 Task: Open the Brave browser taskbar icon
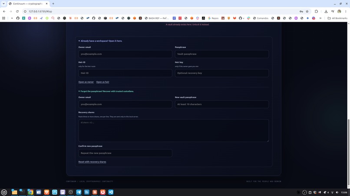[x=46, y=192]
